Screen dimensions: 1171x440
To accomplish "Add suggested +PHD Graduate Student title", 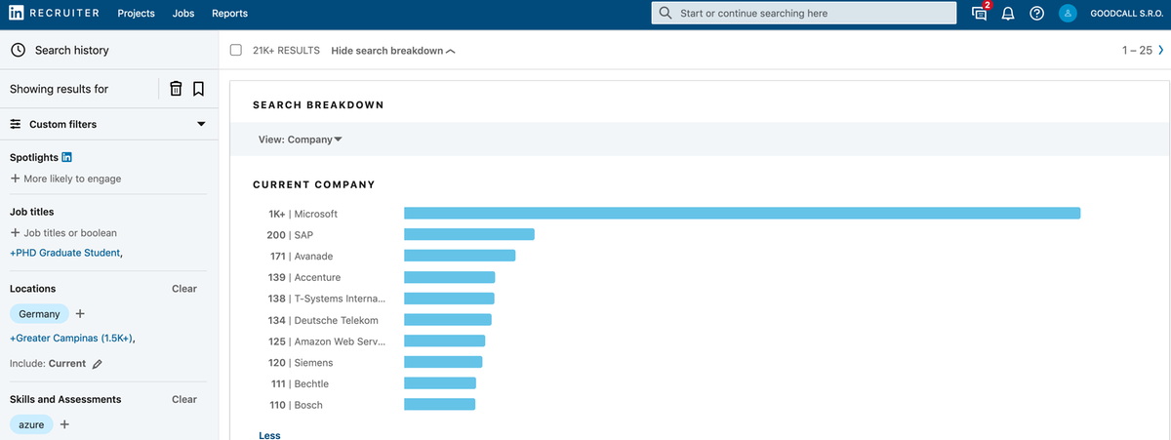I will tap(66, 253).
